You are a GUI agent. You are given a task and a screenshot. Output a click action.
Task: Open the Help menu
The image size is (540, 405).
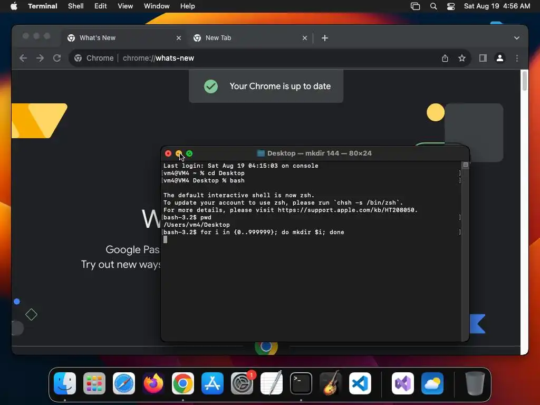187,6
